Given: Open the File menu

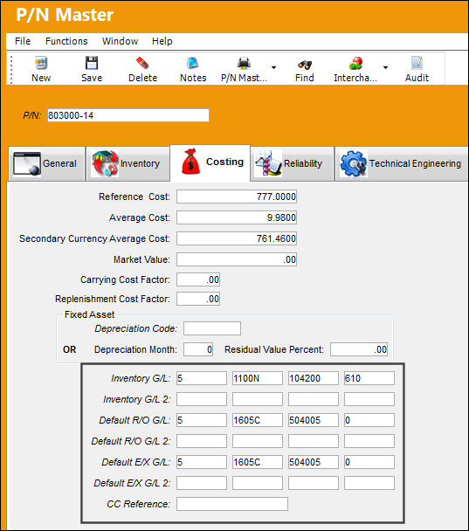Looking at the screenshot, I should pos(23,41).
